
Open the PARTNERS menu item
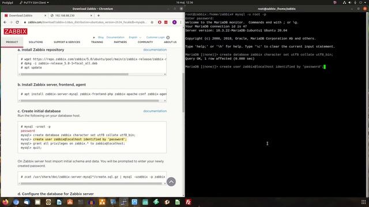[x=121, y=42]
